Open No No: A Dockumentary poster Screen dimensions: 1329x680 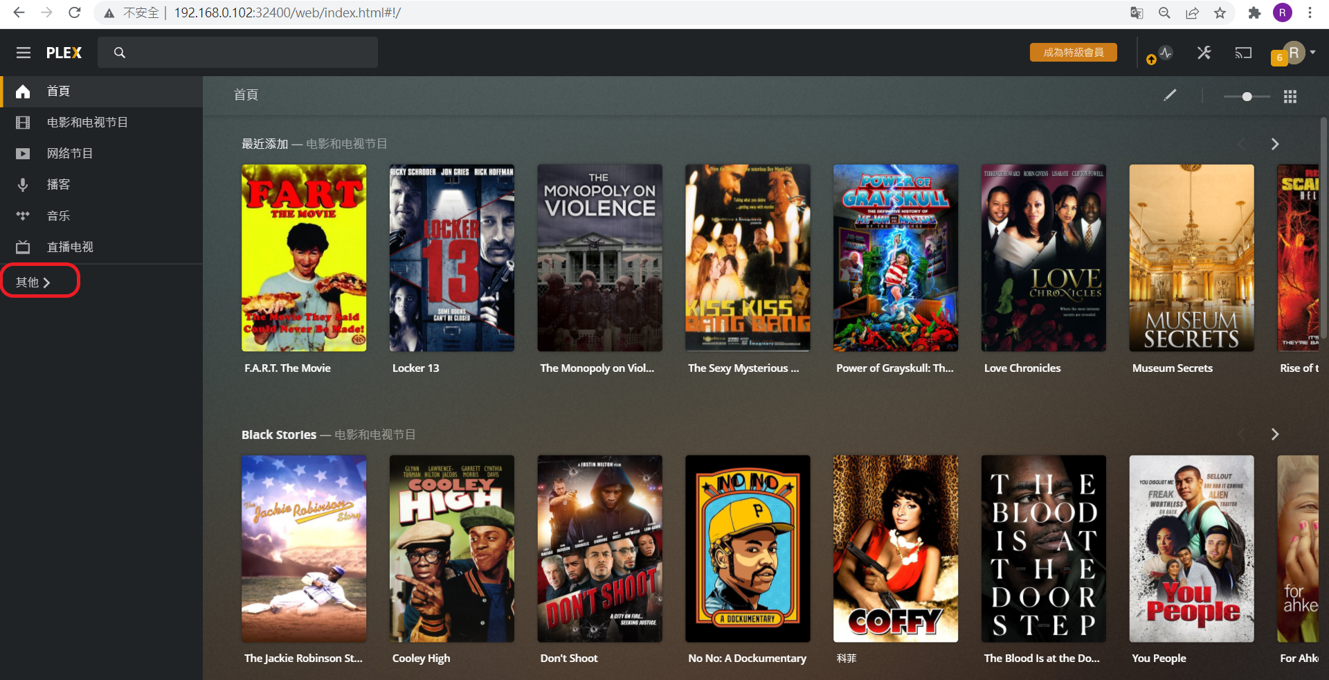tap(748, 548)
